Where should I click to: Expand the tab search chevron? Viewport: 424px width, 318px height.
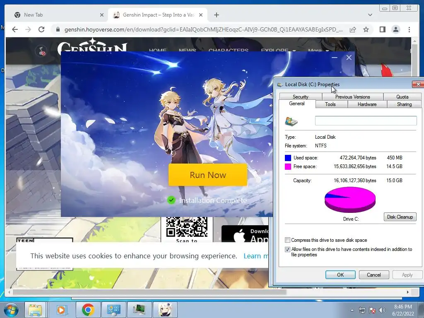coord(370,15)
